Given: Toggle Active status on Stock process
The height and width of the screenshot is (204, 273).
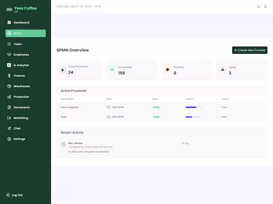Looking at the screenshot, I should 156,117.
